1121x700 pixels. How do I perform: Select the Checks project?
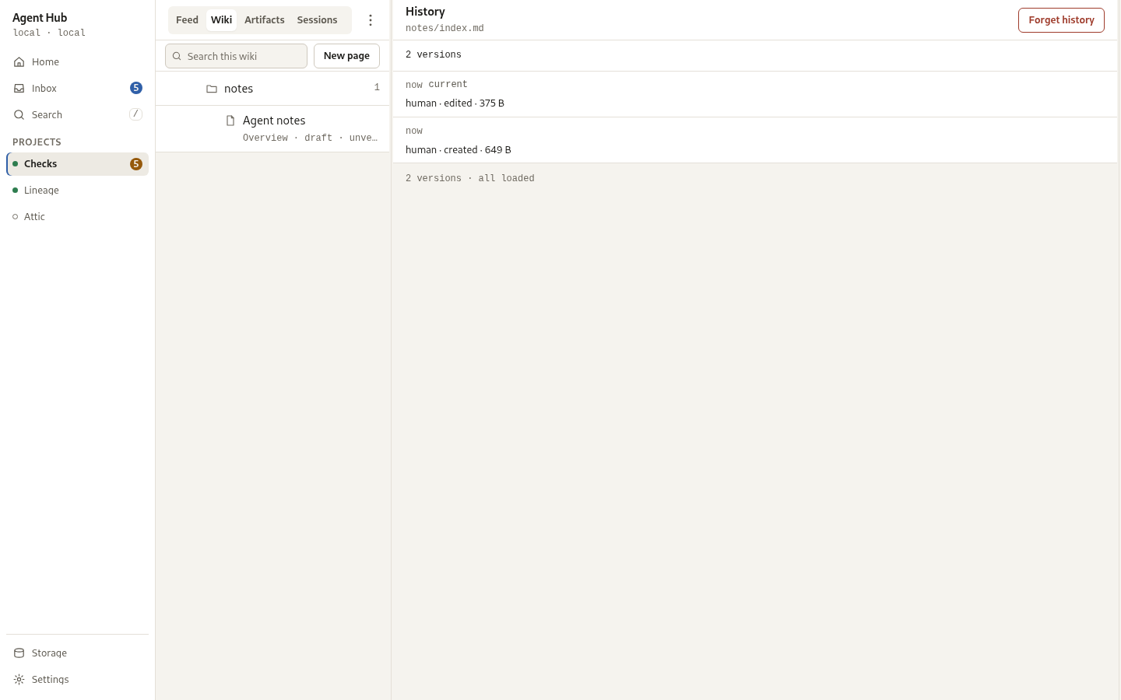point(77,164)
